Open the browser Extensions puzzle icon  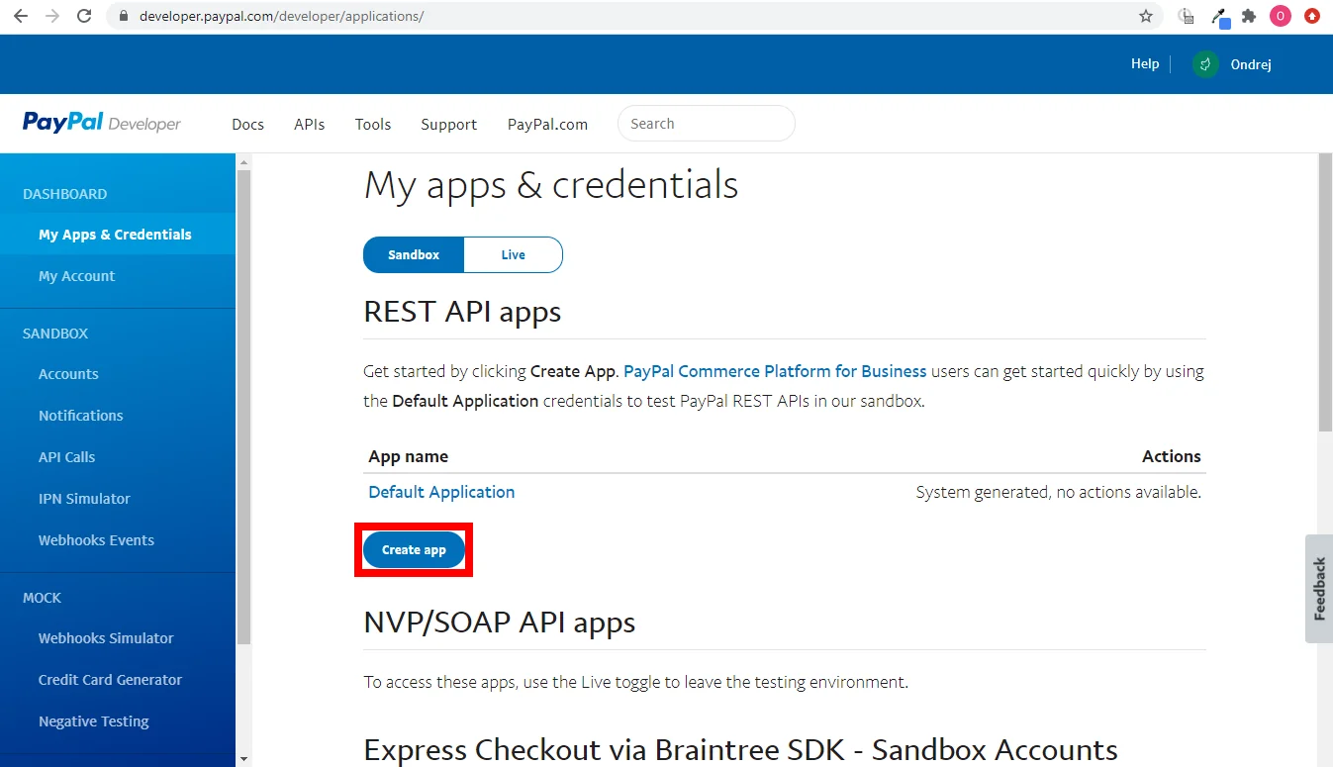click(1249, 16)
